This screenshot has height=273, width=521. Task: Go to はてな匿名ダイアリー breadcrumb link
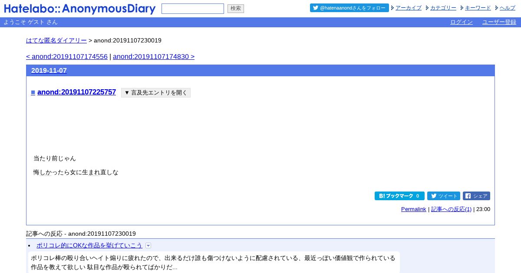(x=56, y=40)
